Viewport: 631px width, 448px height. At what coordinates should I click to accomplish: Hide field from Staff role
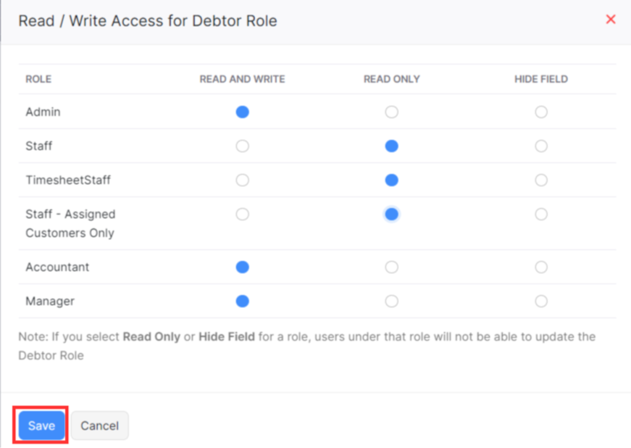(540, 146)
